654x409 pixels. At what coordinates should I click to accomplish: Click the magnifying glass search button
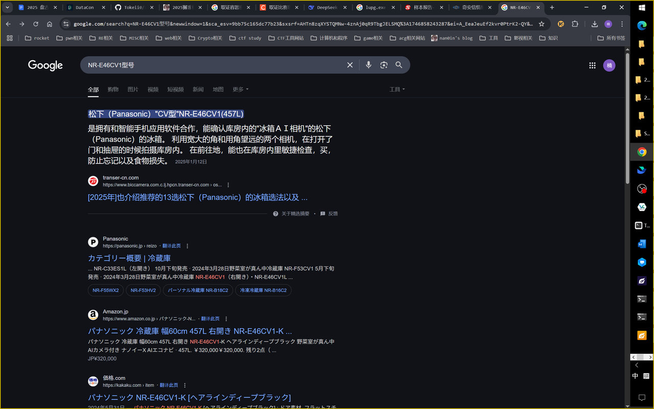coord(399,65)
